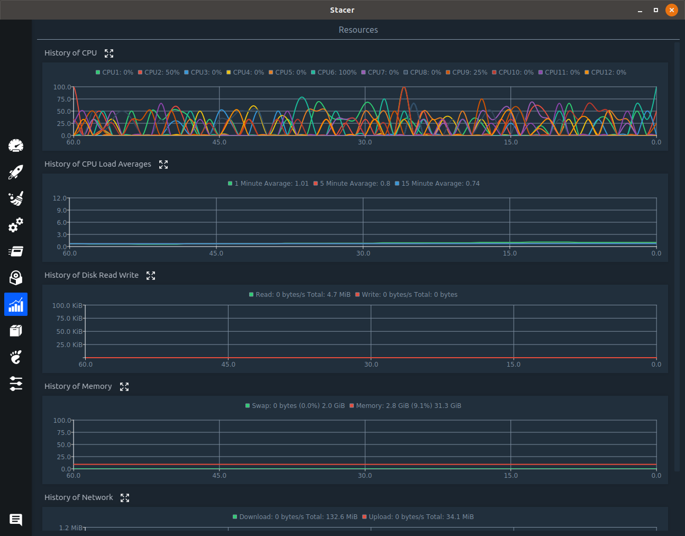The width and height of the screenshot is (685, 536).
Task: Open Services gears icon in sidebar
Action: [16, 225]
